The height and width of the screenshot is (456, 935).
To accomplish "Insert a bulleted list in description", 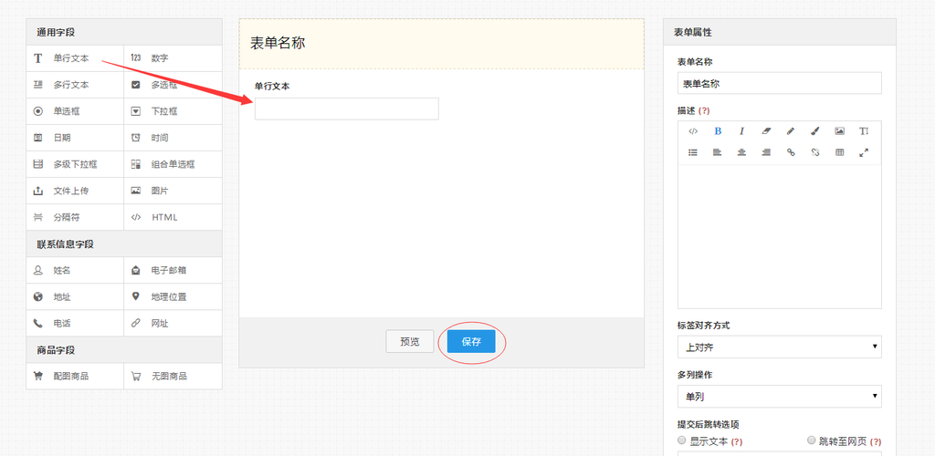I will pos(693,152).
